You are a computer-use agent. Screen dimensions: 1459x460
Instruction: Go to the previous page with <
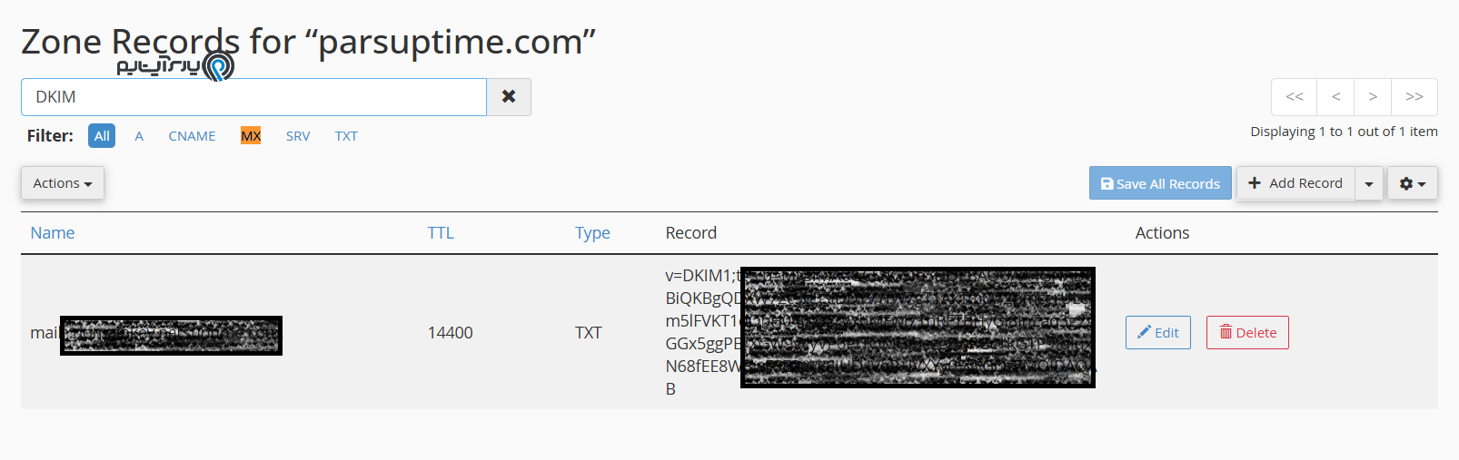(x=1335, y=97)
